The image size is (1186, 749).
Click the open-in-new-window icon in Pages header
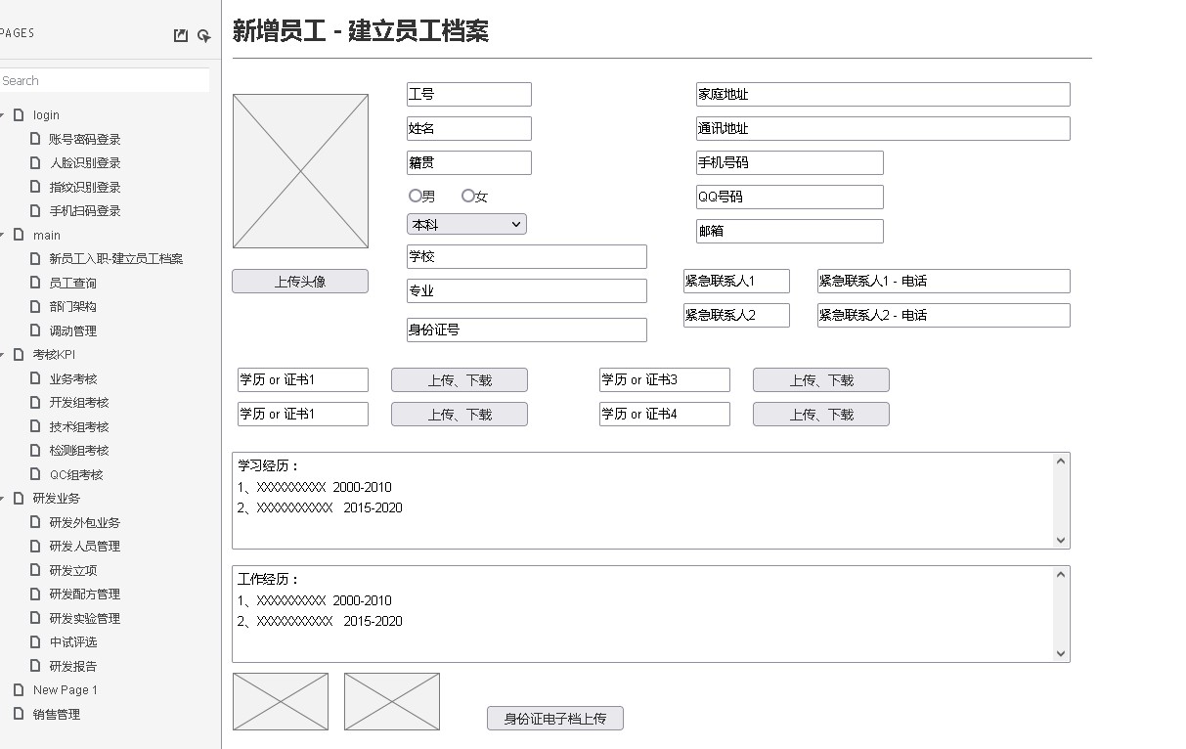pos(181,35)
